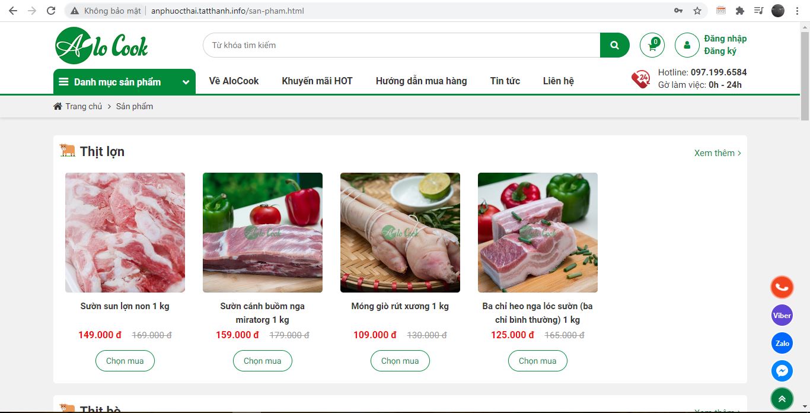Expand Xem thêm for Thịt lợn

(x=717, y=153)
